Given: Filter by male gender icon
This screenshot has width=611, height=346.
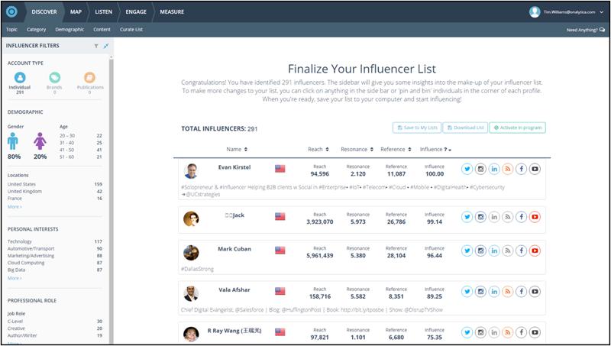Looking at the screenshot, I should click(13, 141).
